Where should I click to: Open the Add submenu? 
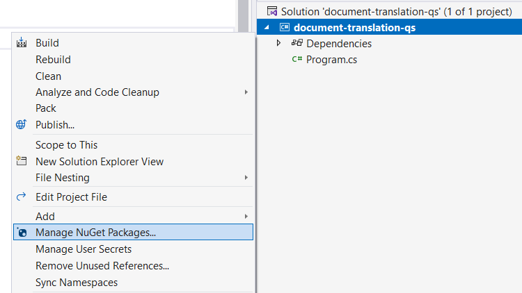coord(246,217)
